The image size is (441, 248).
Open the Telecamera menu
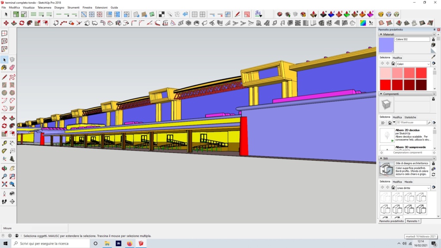[44, 8]
